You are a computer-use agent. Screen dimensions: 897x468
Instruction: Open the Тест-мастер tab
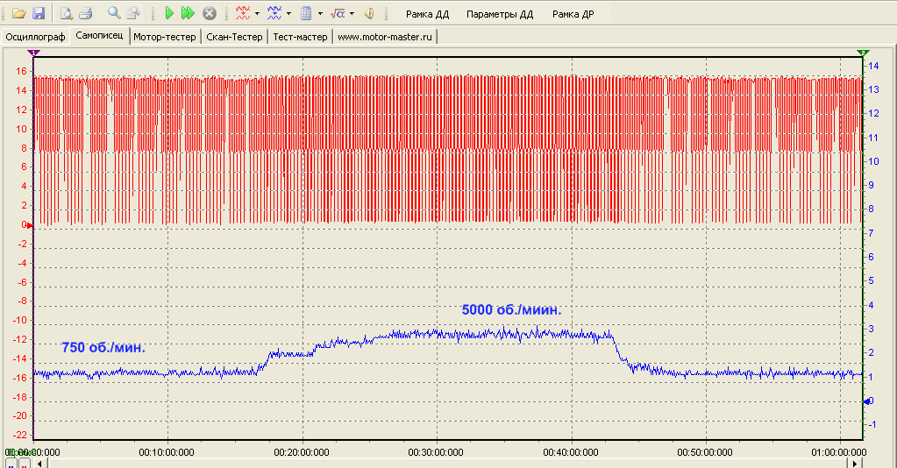coord(301,37)
